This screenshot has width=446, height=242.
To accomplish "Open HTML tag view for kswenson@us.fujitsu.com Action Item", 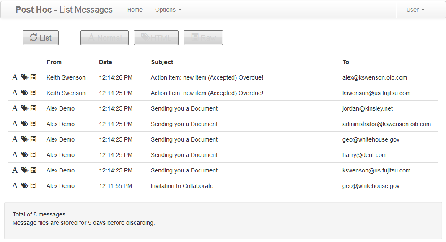I will [24, 93].
